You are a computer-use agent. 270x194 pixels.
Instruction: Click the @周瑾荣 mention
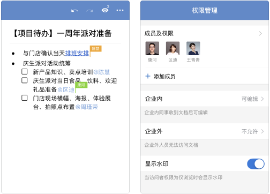pyautogui.click(x=87, y=107)
